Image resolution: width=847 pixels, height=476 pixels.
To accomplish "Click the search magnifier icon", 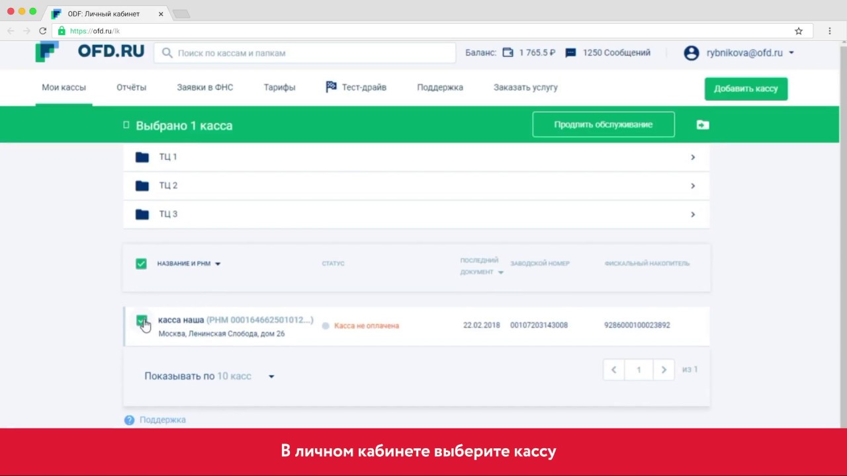I will pos(167,53).
